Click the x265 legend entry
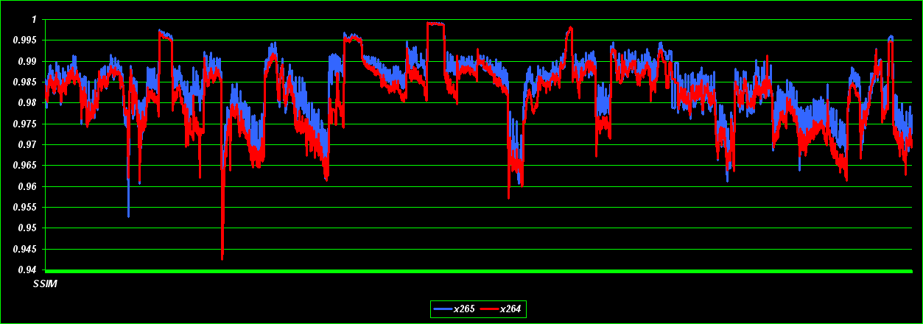 point(455,309)
